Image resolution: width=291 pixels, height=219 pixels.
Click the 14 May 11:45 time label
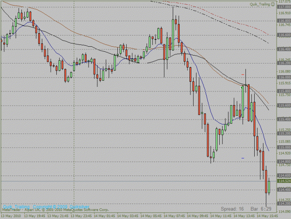click(221, 216)
